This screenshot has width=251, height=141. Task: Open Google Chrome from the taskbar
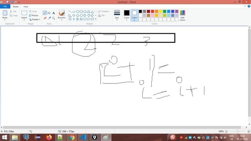(x=72, y=137)
